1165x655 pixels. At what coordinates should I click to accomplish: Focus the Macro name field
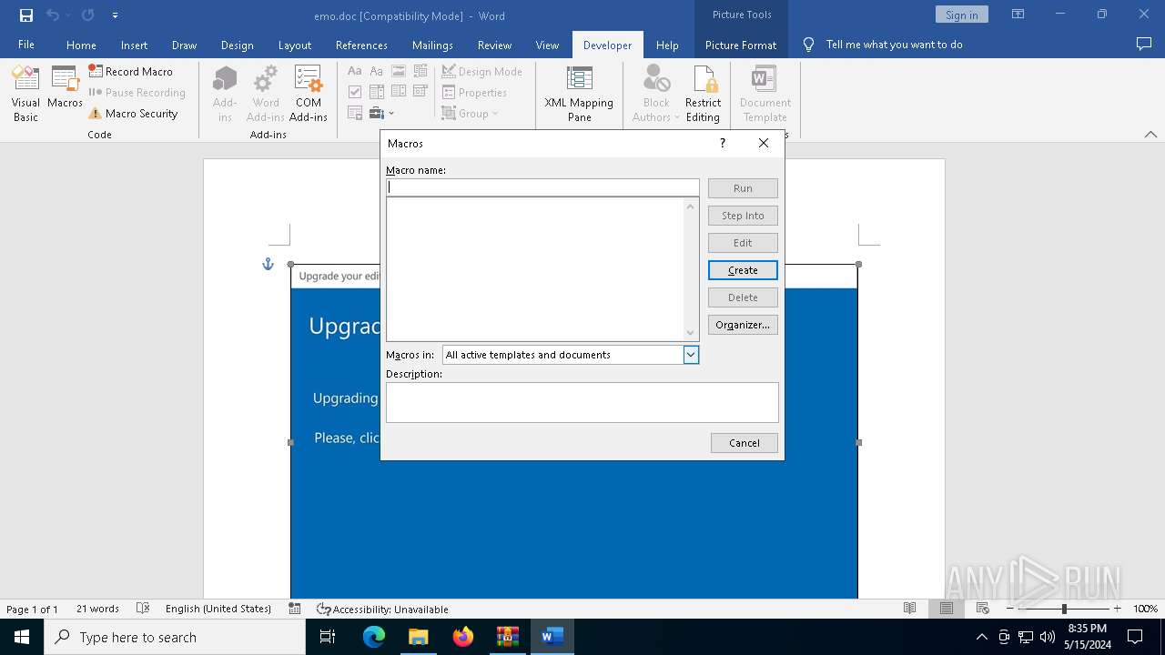[x=542, y=187]
